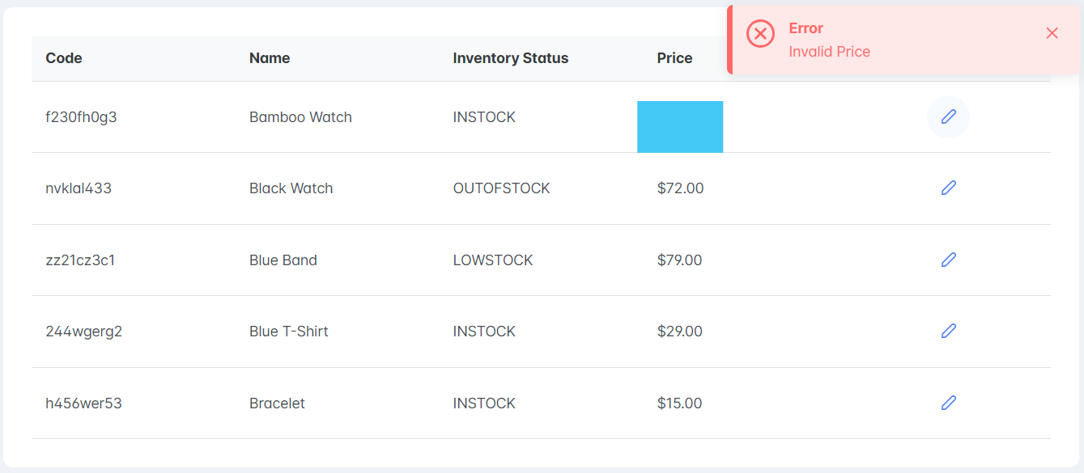Edit the Blue Band row
This screenshot has width=1084, height=473.
(948, 260)
